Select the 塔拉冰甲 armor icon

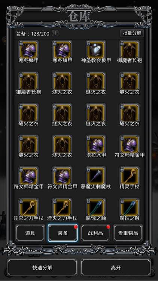96,144
